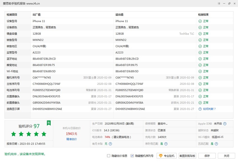
Task: Save the report with 保存 button
Action: pos(207,156)
